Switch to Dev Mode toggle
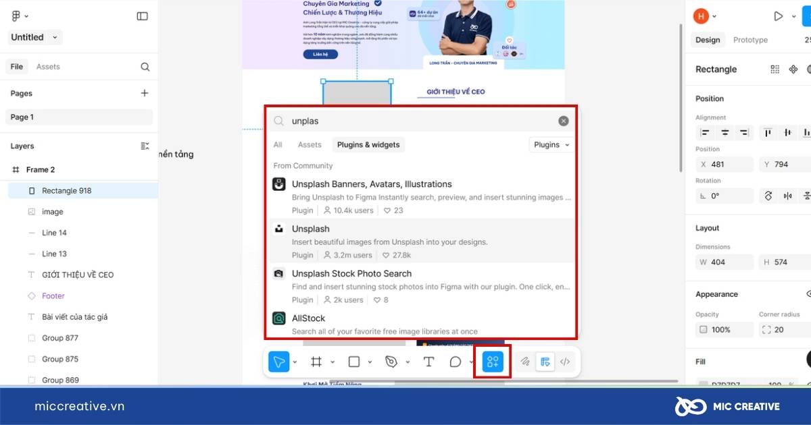This screenshot has height=425, width=811. coord(565,362)
